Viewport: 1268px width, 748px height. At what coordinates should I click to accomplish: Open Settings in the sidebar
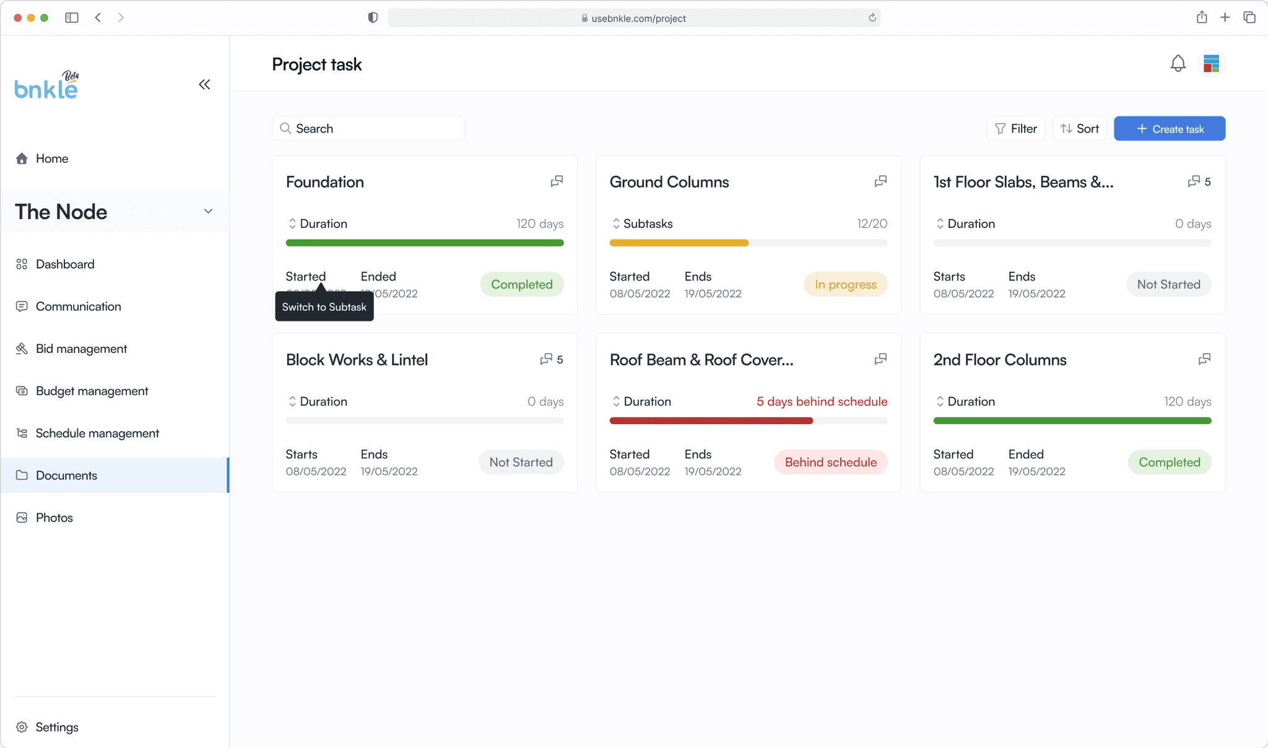(x=115, y=727)
